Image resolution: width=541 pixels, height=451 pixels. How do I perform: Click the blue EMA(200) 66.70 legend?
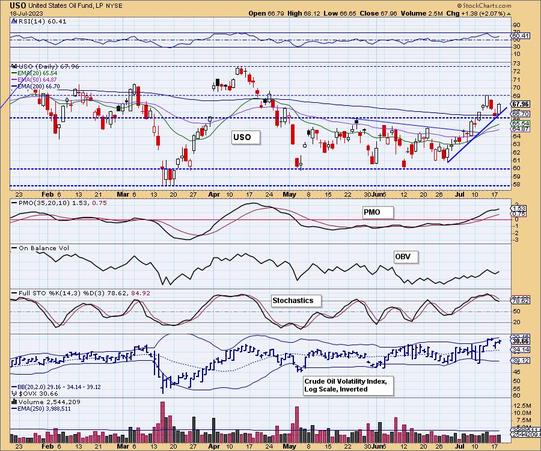coord(36,86)
